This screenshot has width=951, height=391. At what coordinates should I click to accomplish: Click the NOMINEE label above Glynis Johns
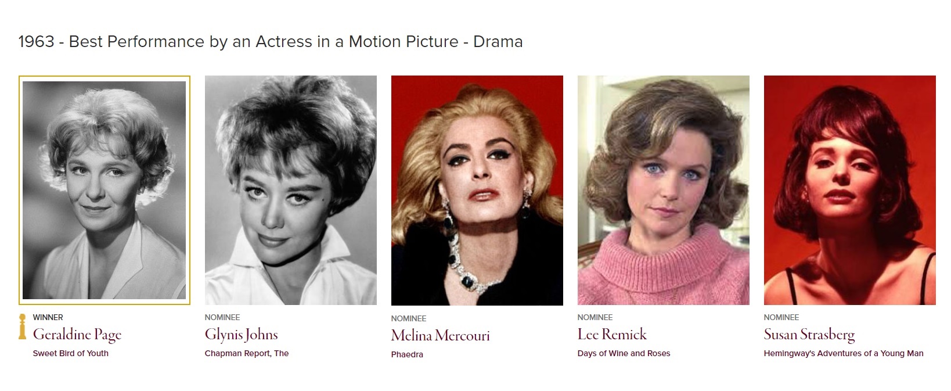click(x=222, y=317)
